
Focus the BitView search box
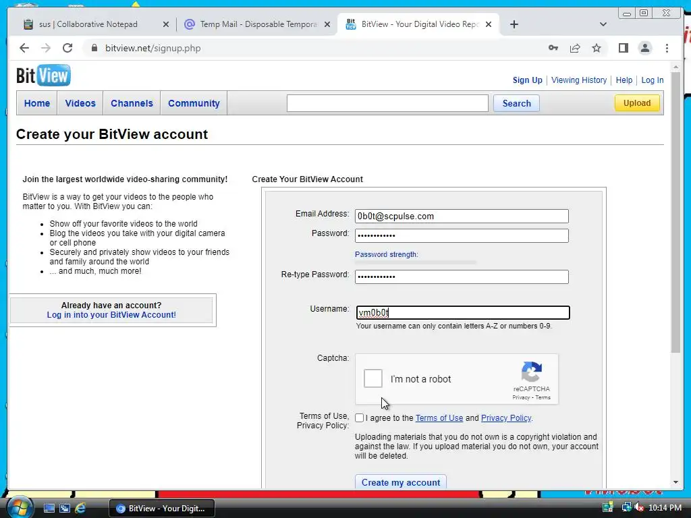387,103
